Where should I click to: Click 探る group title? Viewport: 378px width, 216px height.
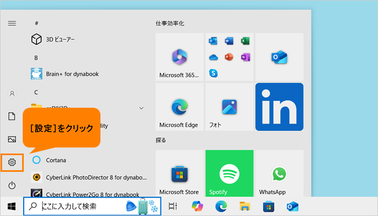tap(161, 140)
